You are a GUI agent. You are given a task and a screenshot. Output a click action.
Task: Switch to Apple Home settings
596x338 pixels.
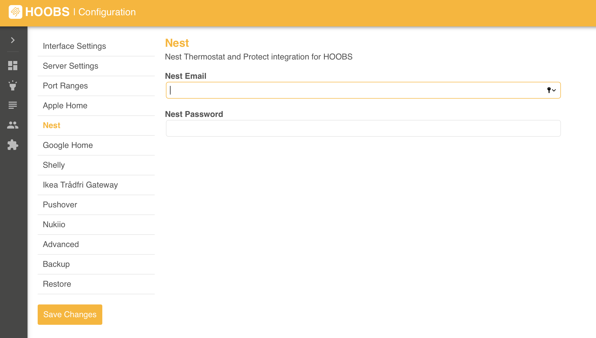coord(65,105)
